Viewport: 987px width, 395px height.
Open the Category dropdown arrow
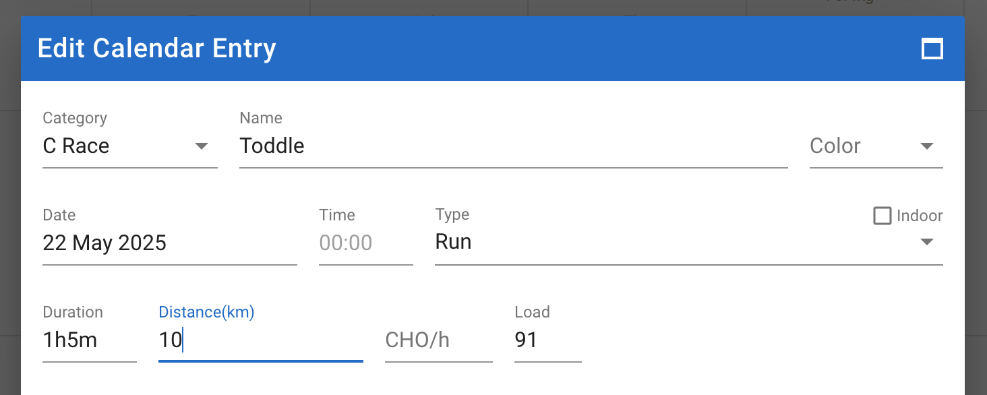point(201,146)
